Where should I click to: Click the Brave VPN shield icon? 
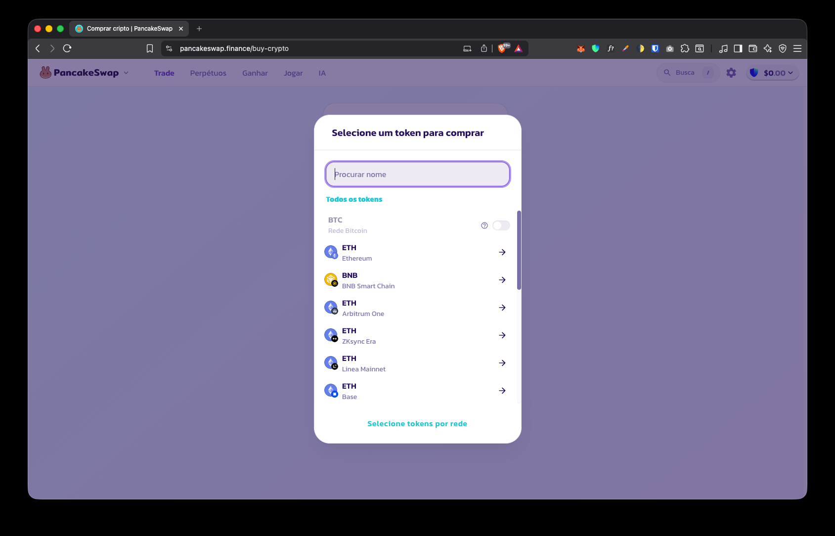tap(783, 48)
